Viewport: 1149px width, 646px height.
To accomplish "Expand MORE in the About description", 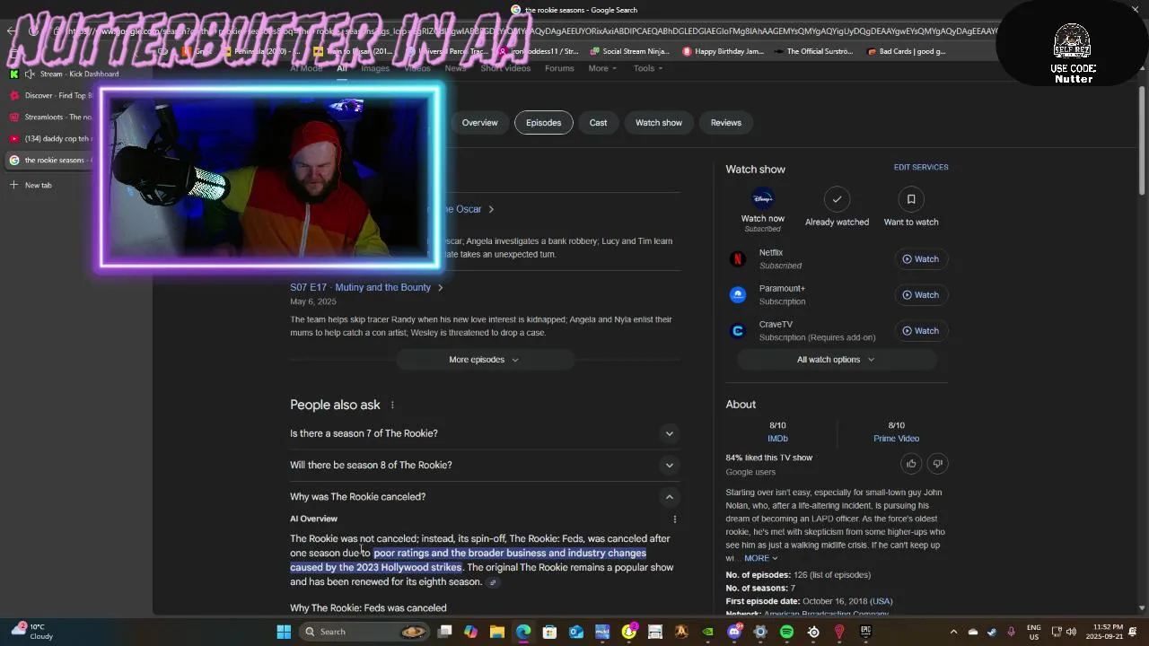I will [x=760, y=558].
